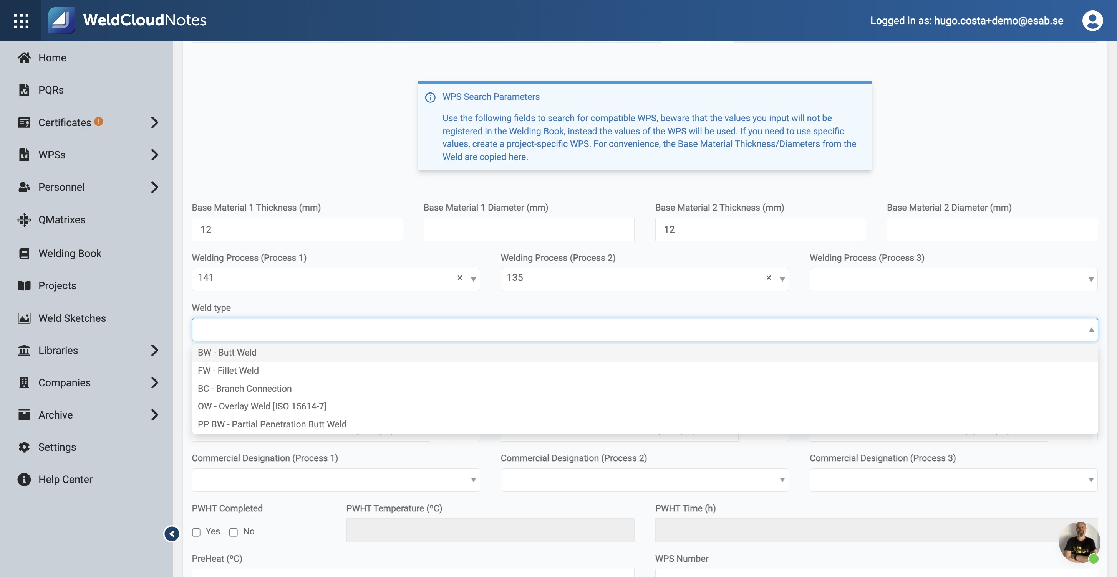Image resolution: width=1117 pixels, height=577 pixels.
Task: Click the Libraries building icon
Action: 24,350
